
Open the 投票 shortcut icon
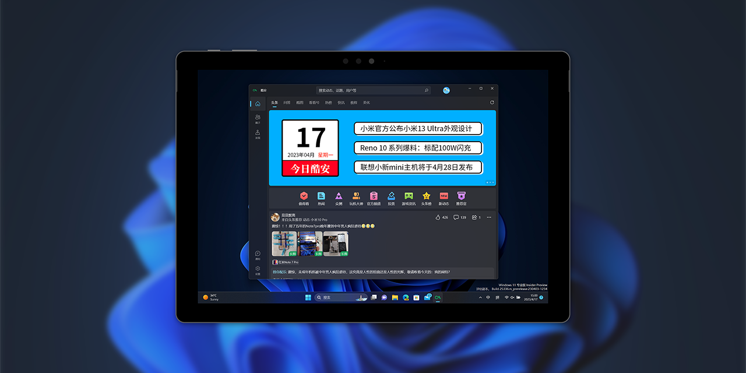(x=391, y=196)
